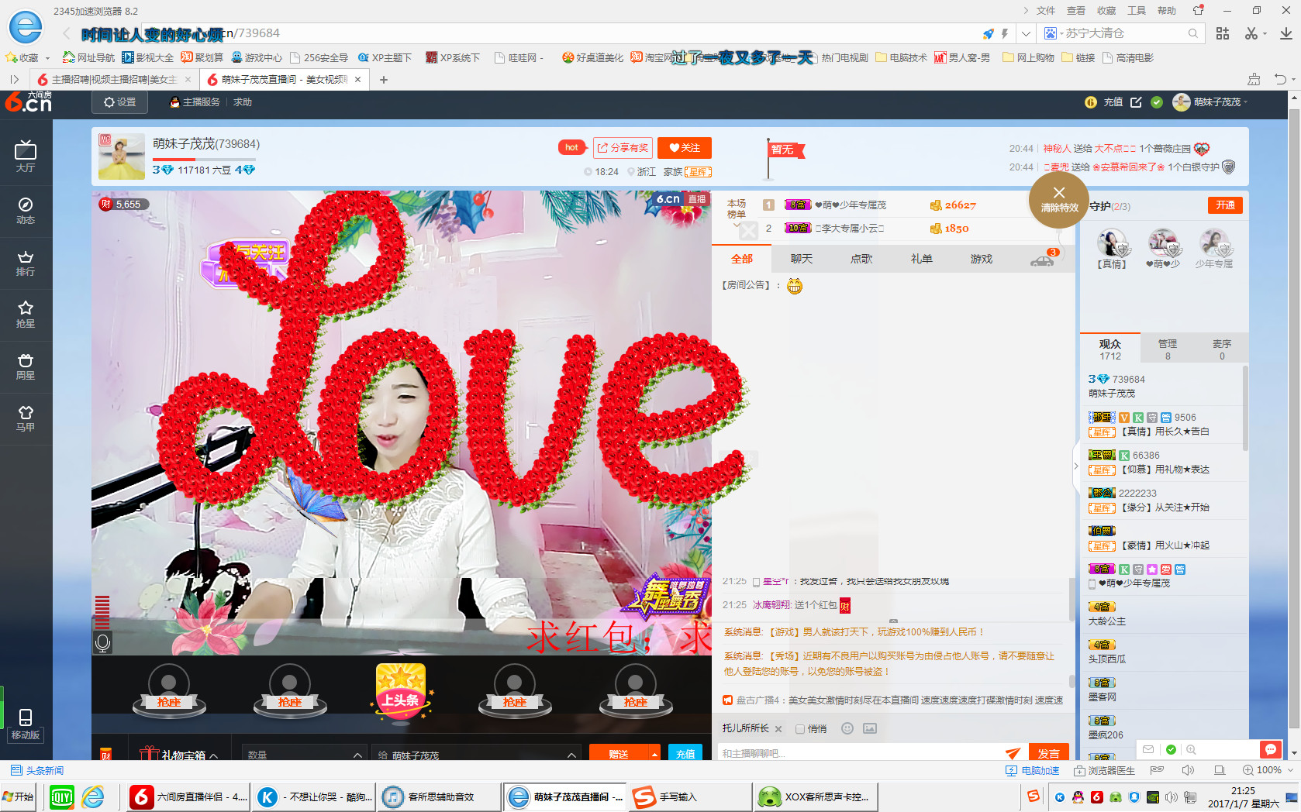The height and width of the screenshot is (812, 1301).
Task: Click the blue 充值 button below video
Action: (x=685, y=754)
